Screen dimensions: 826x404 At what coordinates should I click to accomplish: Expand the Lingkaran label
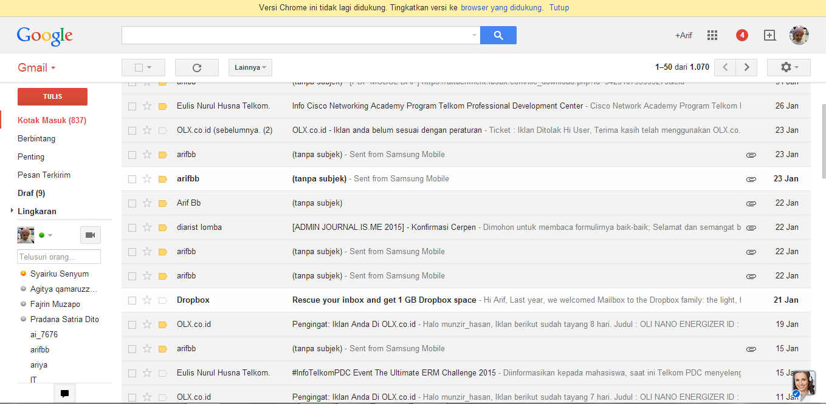(x=12, y=210)
